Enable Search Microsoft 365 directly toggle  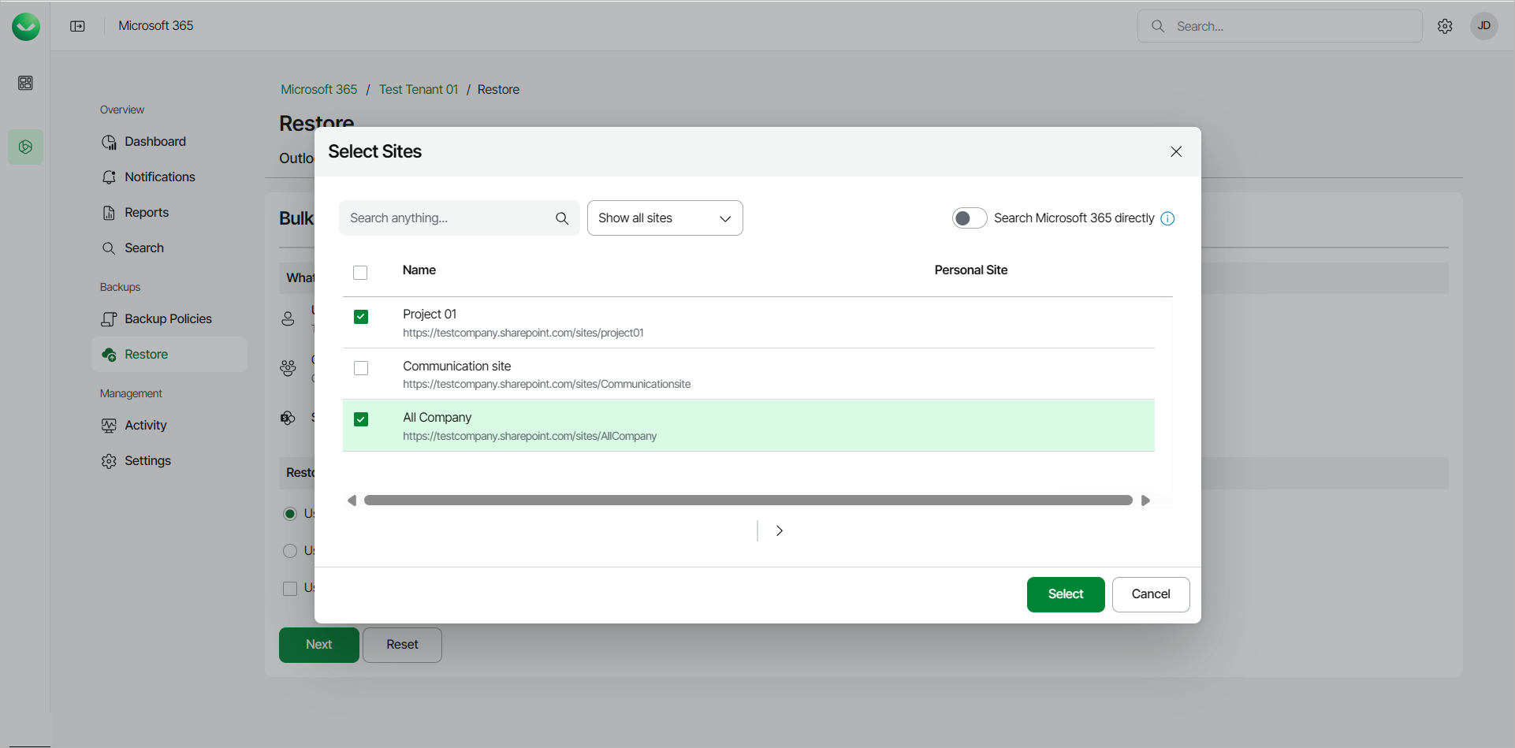pyautogui.click(x=969, y=218)
